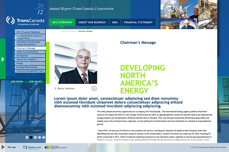The width and height of the screenshot is (229, 152).
Task: Open 2012 Financial Highlights in sidebar
Action: pyautogui.click(x=30, y=32)
